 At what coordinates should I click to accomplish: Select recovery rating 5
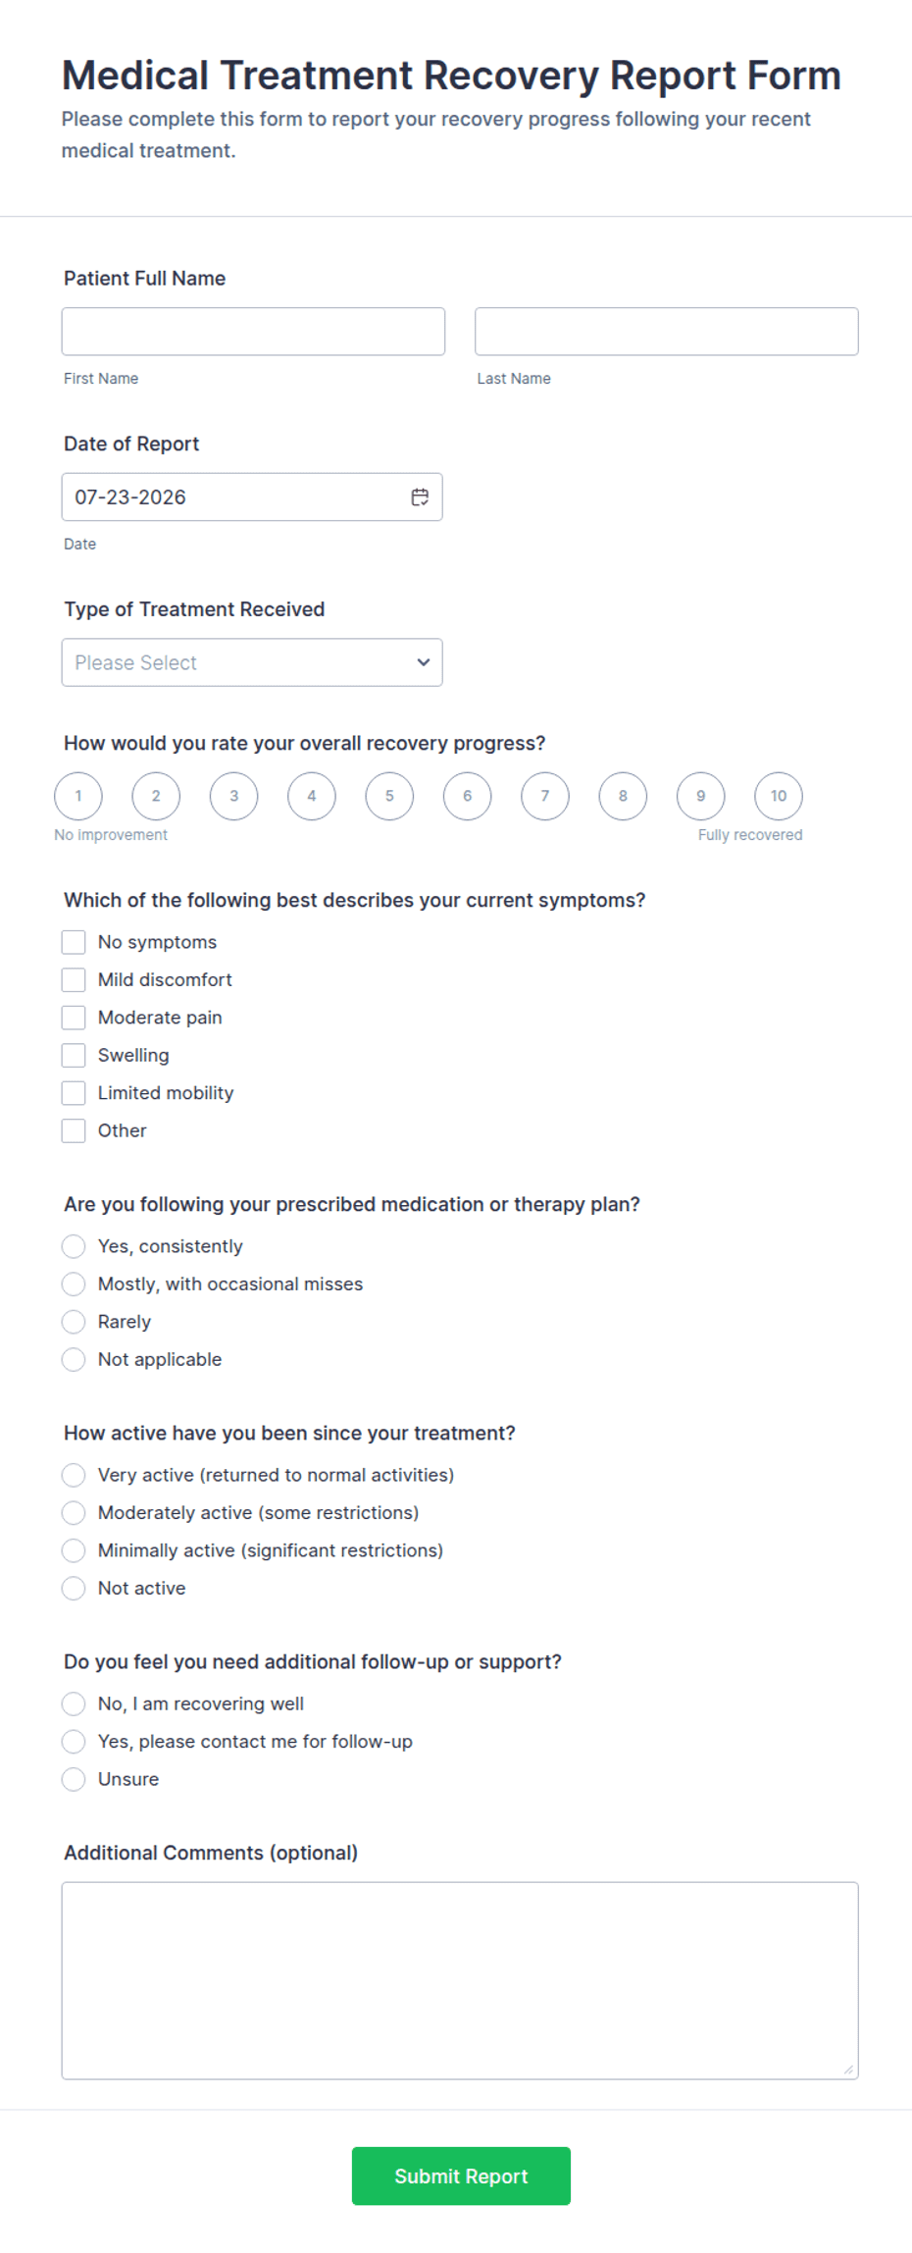tap(389, 796)
